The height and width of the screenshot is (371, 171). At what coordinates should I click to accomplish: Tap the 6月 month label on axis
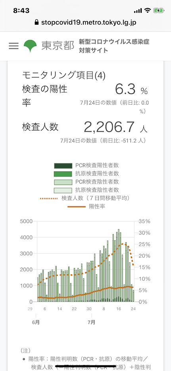coord(36,322)
